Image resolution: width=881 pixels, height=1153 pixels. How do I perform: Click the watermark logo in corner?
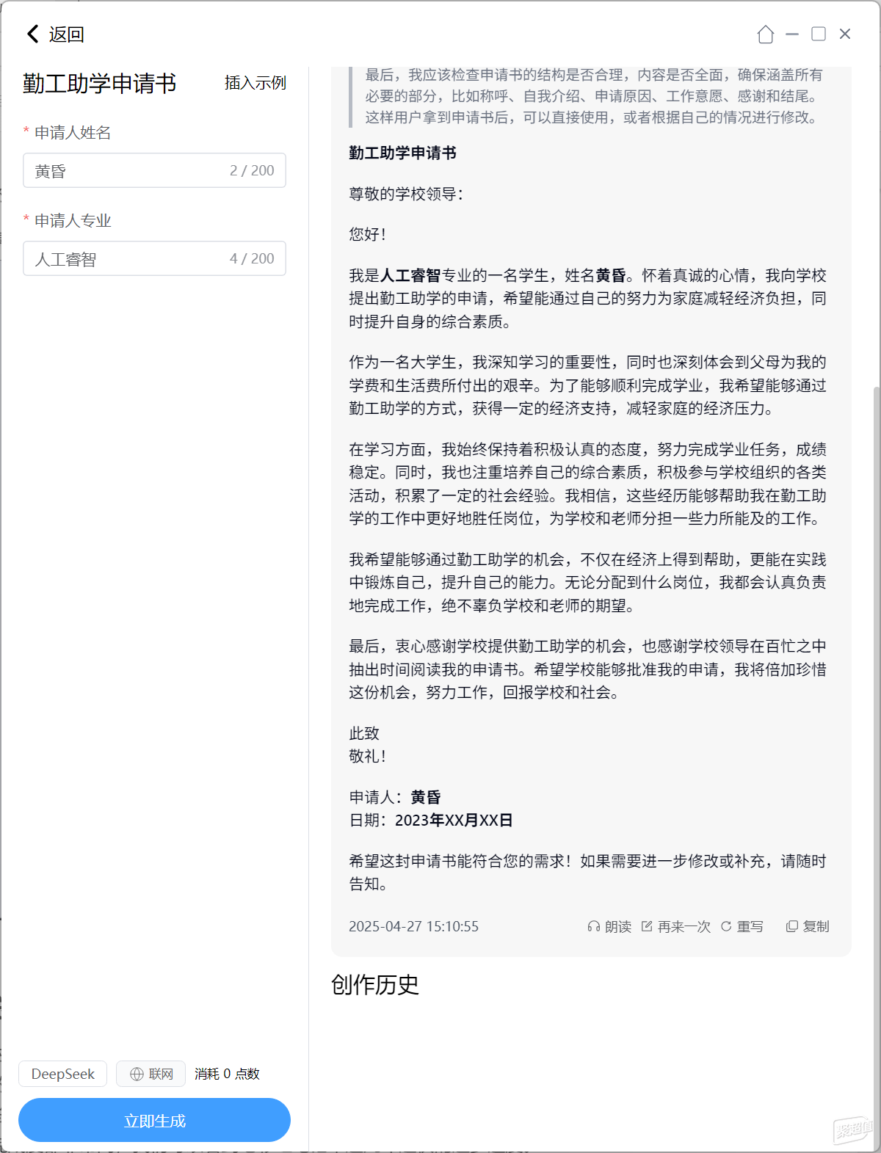852,1129
